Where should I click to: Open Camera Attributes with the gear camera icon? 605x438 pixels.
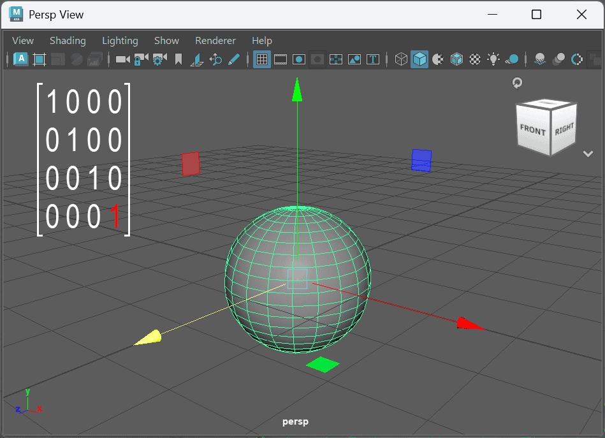click(x=159, y=59)
